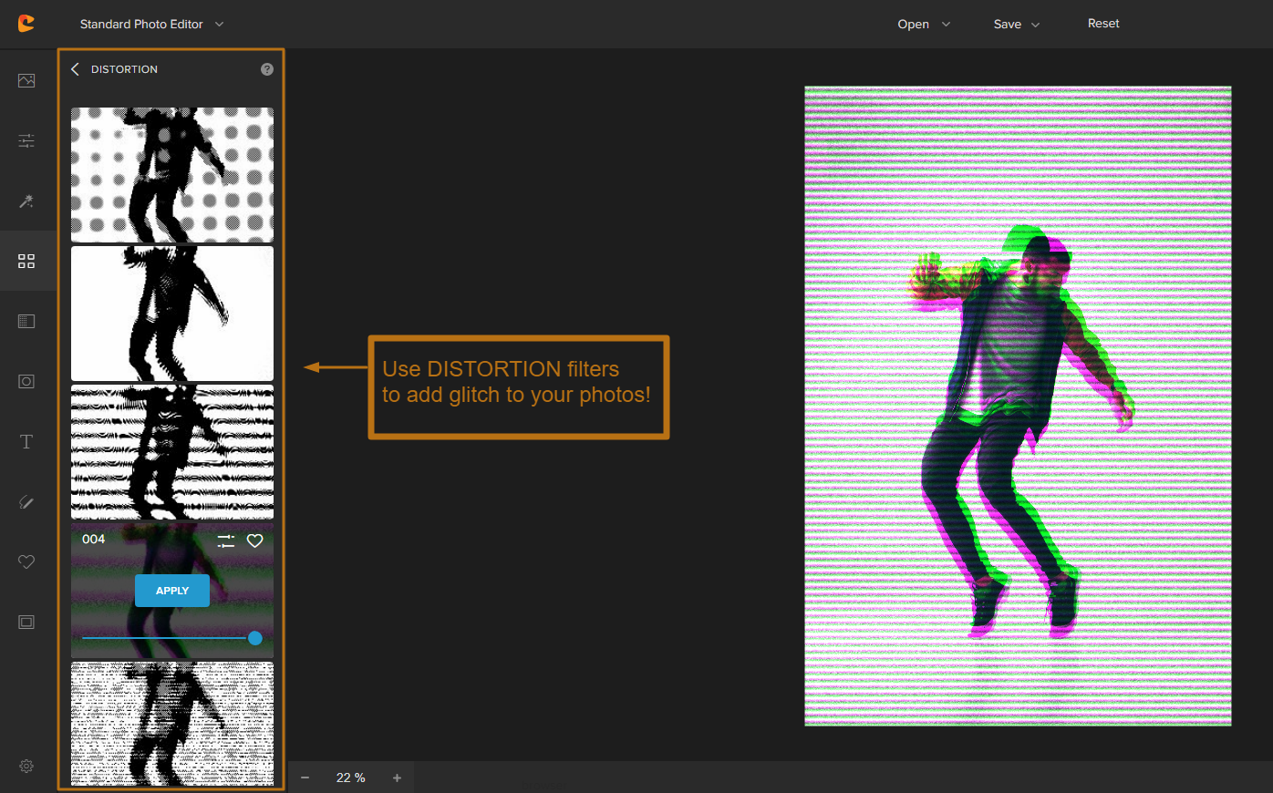The image size is (1273, 793).
Task: Click the Reset button
Action: click(x=1102, y=24)
